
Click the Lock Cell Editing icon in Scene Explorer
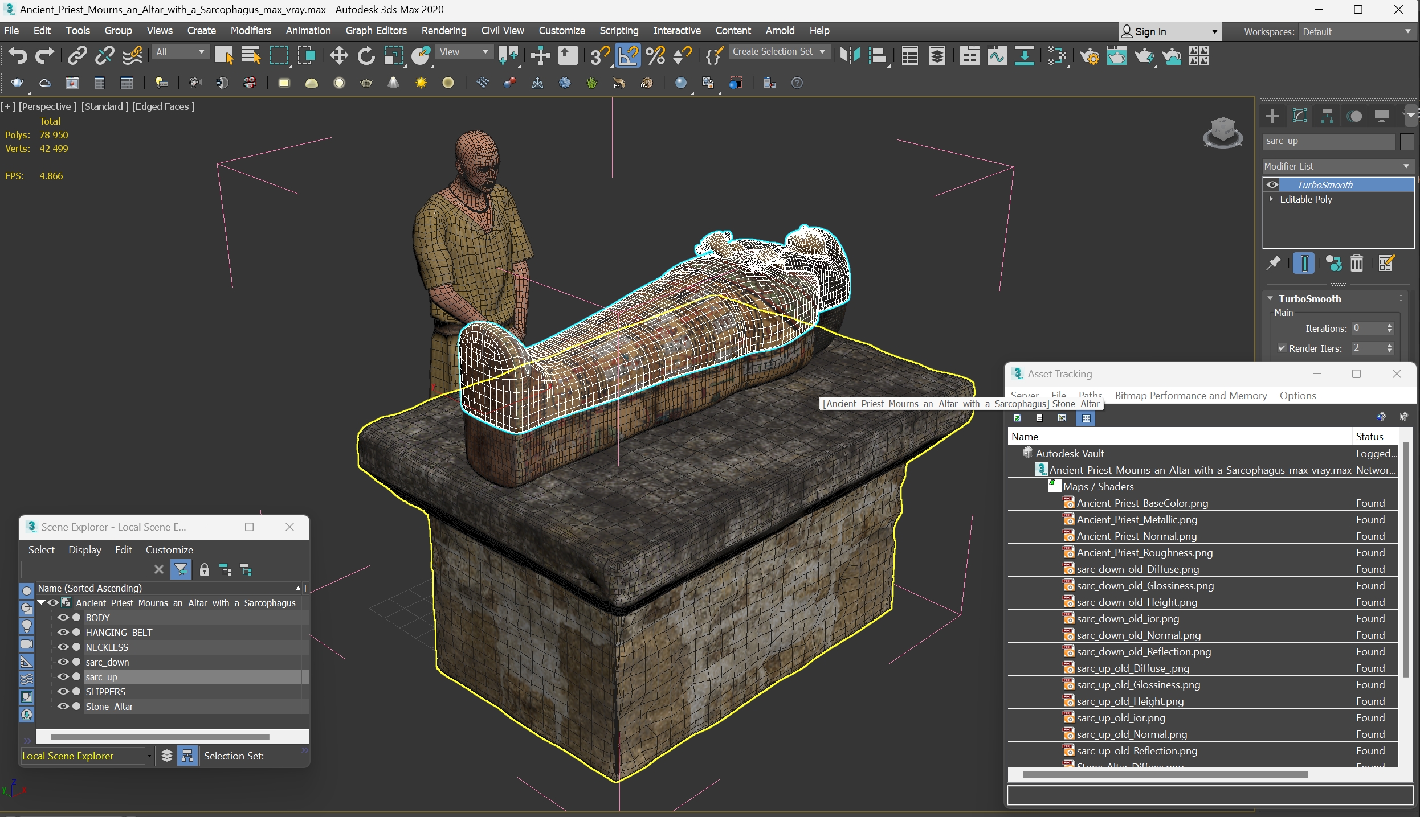205,569
